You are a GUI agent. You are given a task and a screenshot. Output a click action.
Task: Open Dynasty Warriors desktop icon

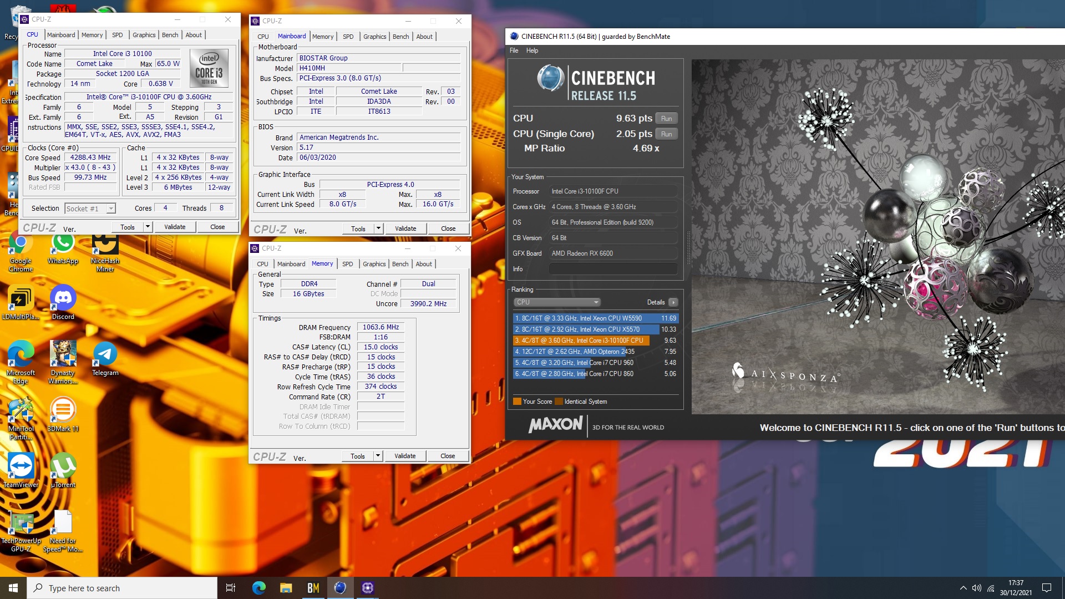pos(63,363)
